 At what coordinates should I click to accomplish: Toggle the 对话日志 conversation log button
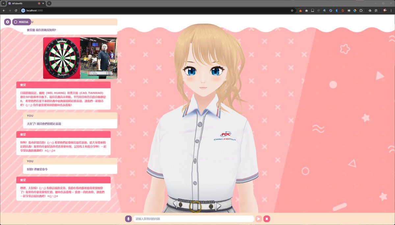coord(22,22)
